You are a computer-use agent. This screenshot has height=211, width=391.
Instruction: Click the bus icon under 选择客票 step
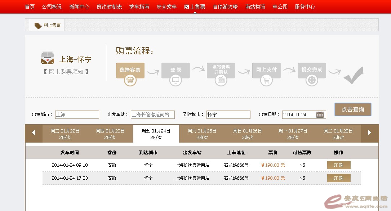130,80
